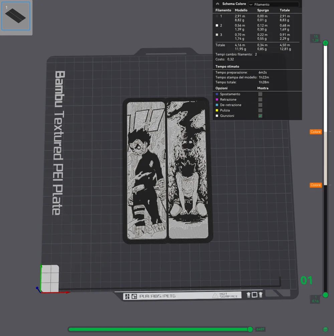Disable Giunzioni display checkbox

(x=260, y=116)
